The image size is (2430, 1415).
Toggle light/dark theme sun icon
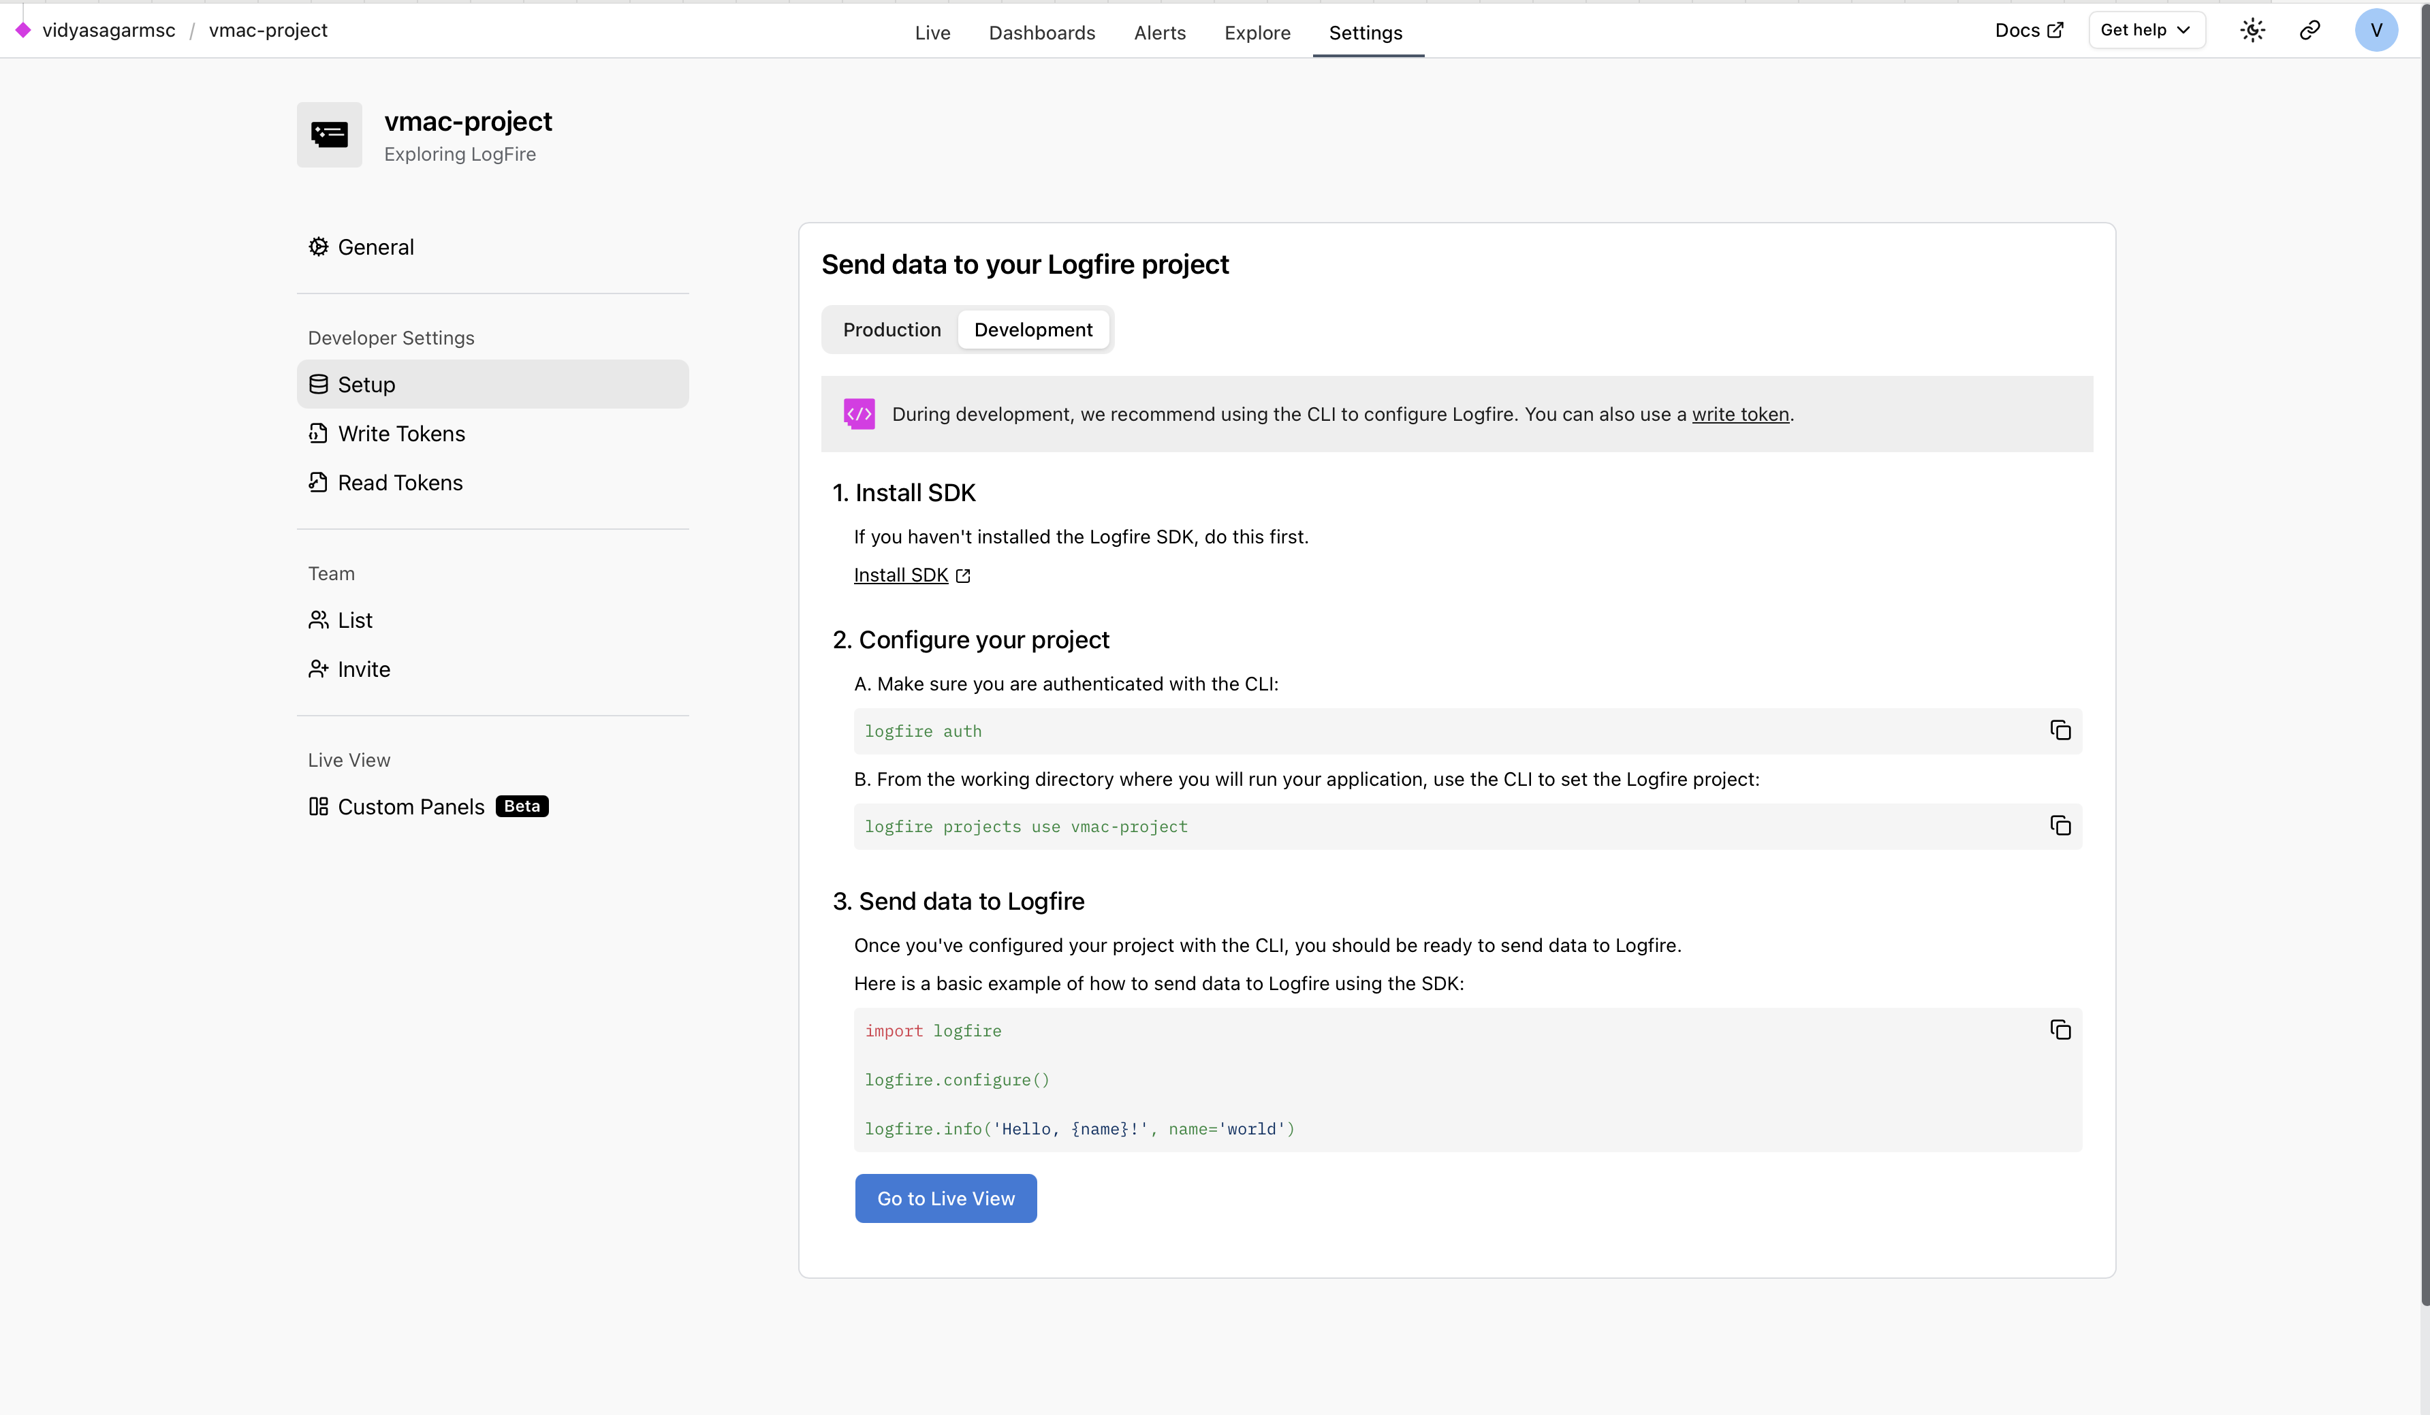tap(2252, 31)
